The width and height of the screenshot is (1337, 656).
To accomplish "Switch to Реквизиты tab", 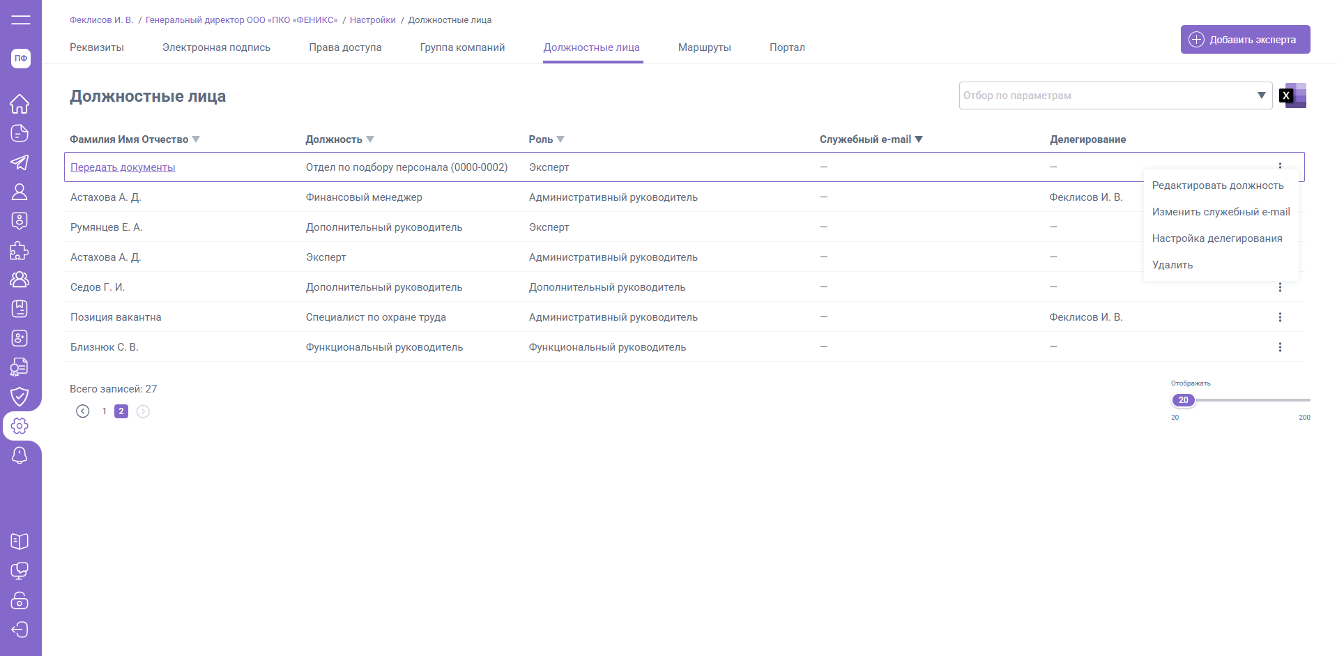I will [x=97, y=47].
